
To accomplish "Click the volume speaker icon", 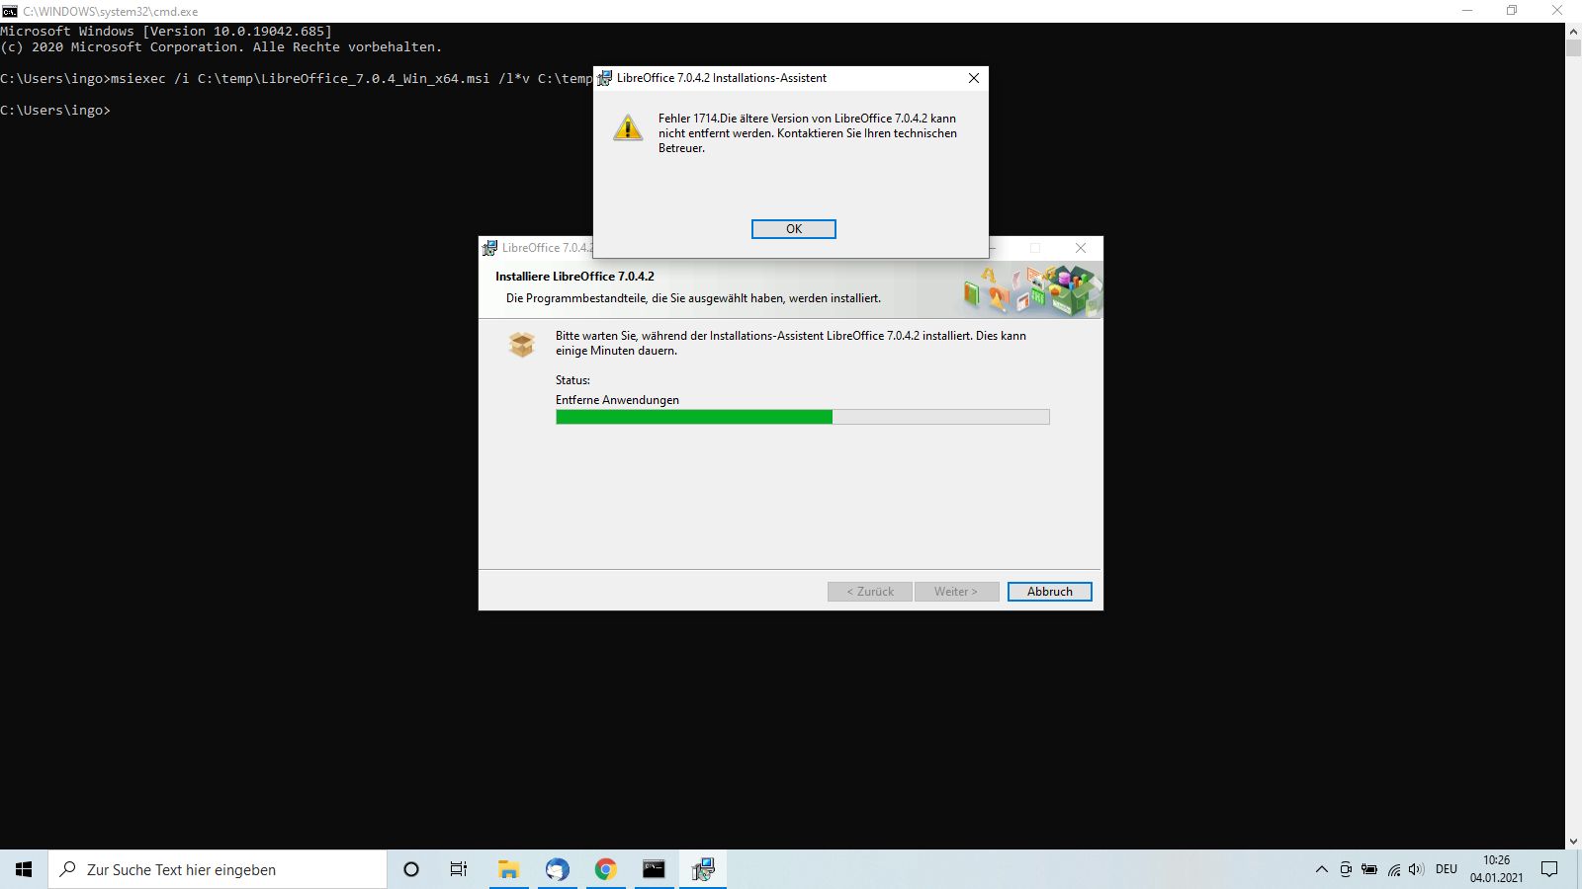I will click(1416, 869).
